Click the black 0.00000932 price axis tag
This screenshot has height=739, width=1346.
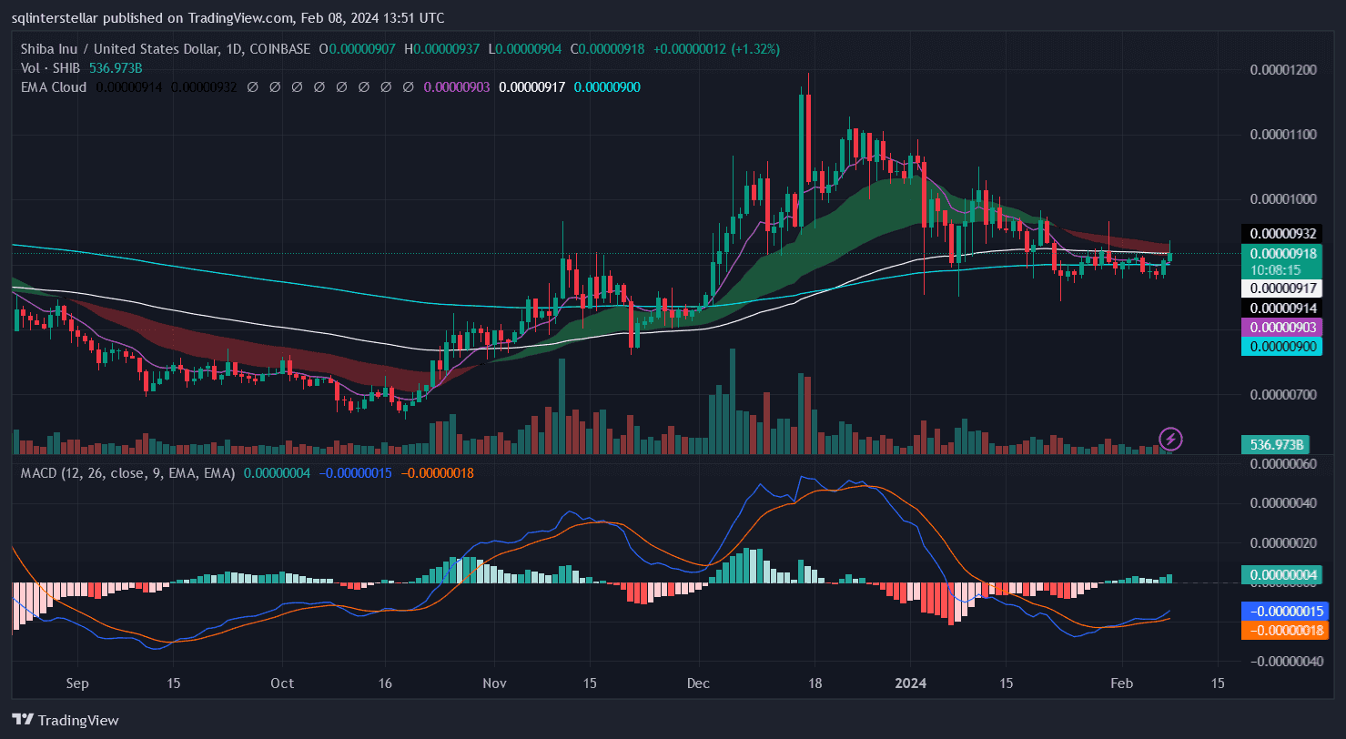click(1283, 234)
